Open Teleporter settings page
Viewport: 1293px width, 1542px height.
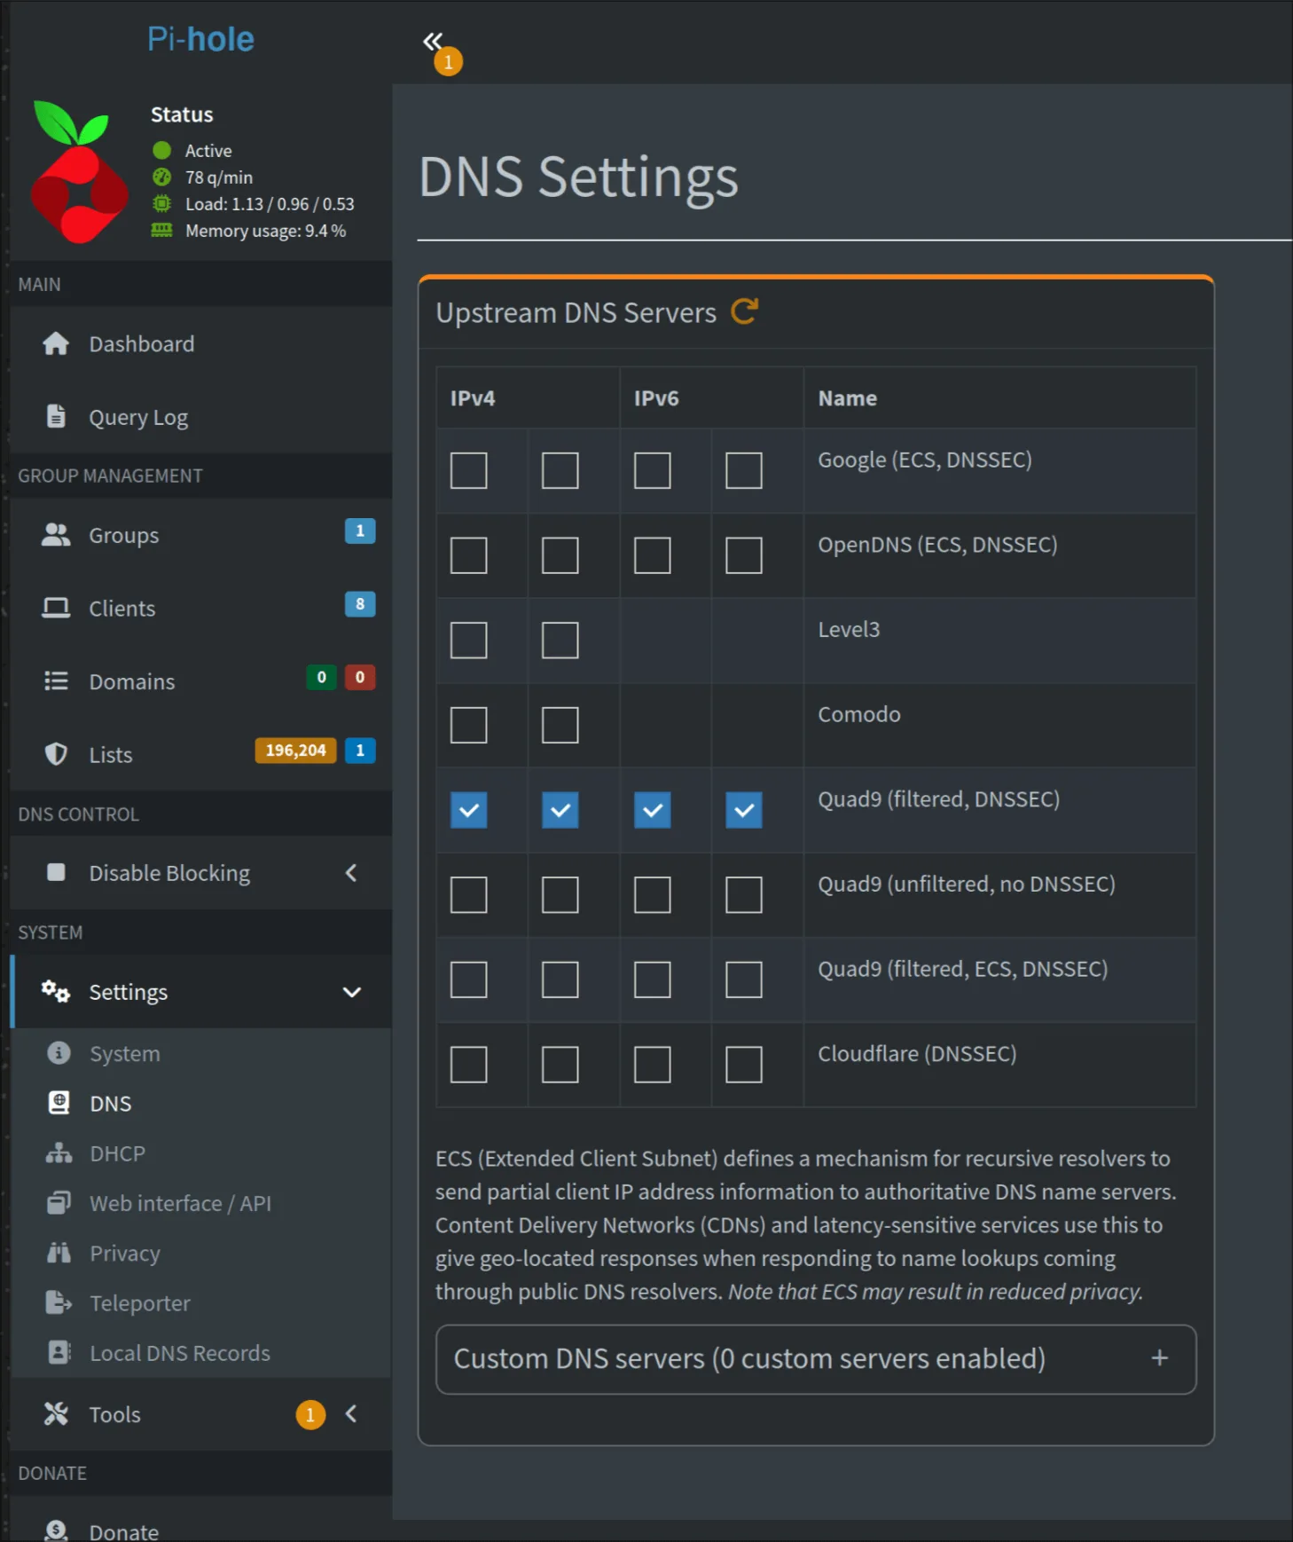[200, 1303]
